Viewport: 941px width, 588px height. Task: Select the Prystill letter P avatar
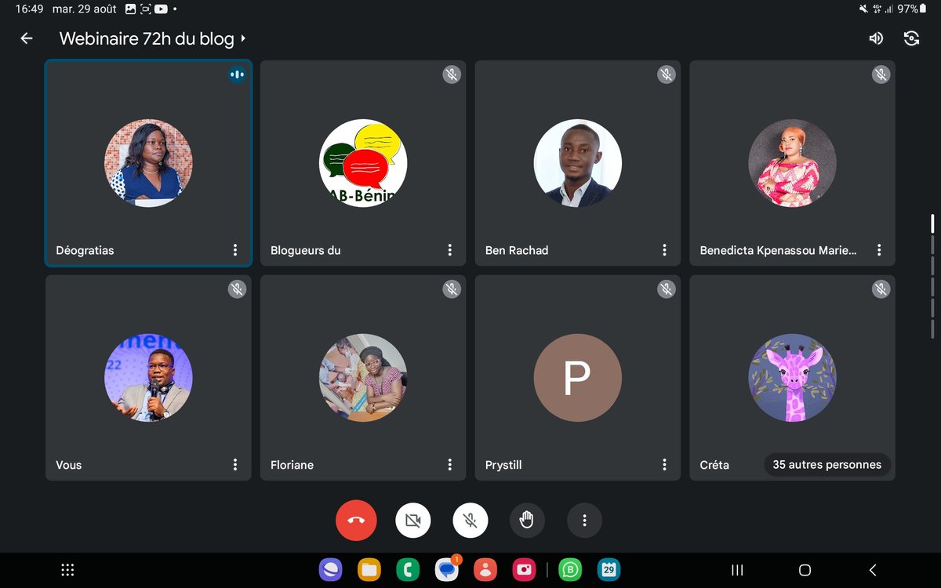click(x=578, y=378)
